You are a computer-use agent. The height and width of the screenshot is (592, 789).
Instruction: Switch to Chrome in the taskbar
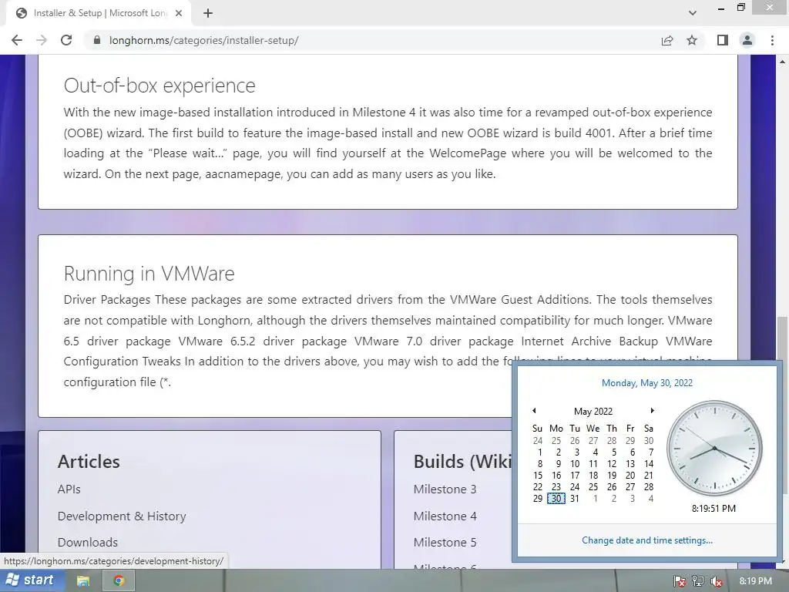click(119, 581)
